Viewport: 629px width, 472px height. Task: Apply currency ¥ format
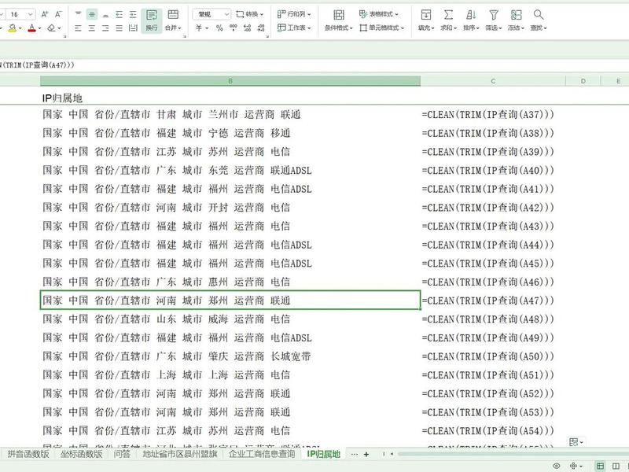pyautogui.click(x=199, y=28)
